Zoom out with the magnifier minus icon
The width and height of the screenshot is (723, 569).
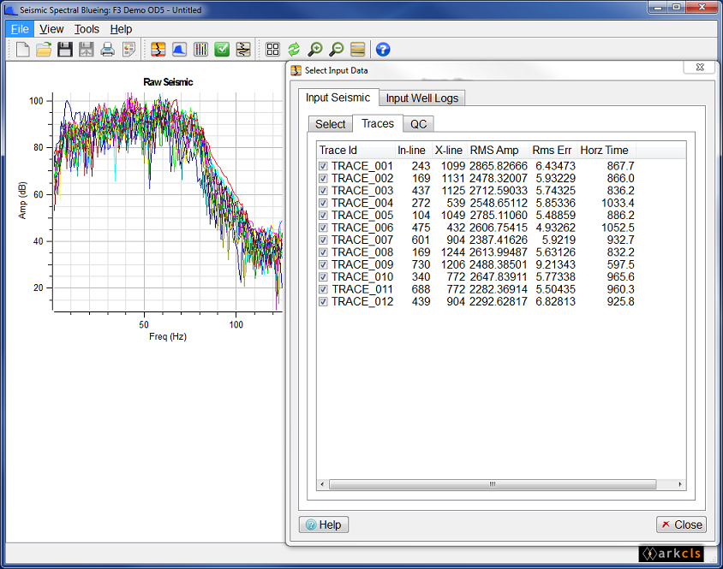(337, 50)
